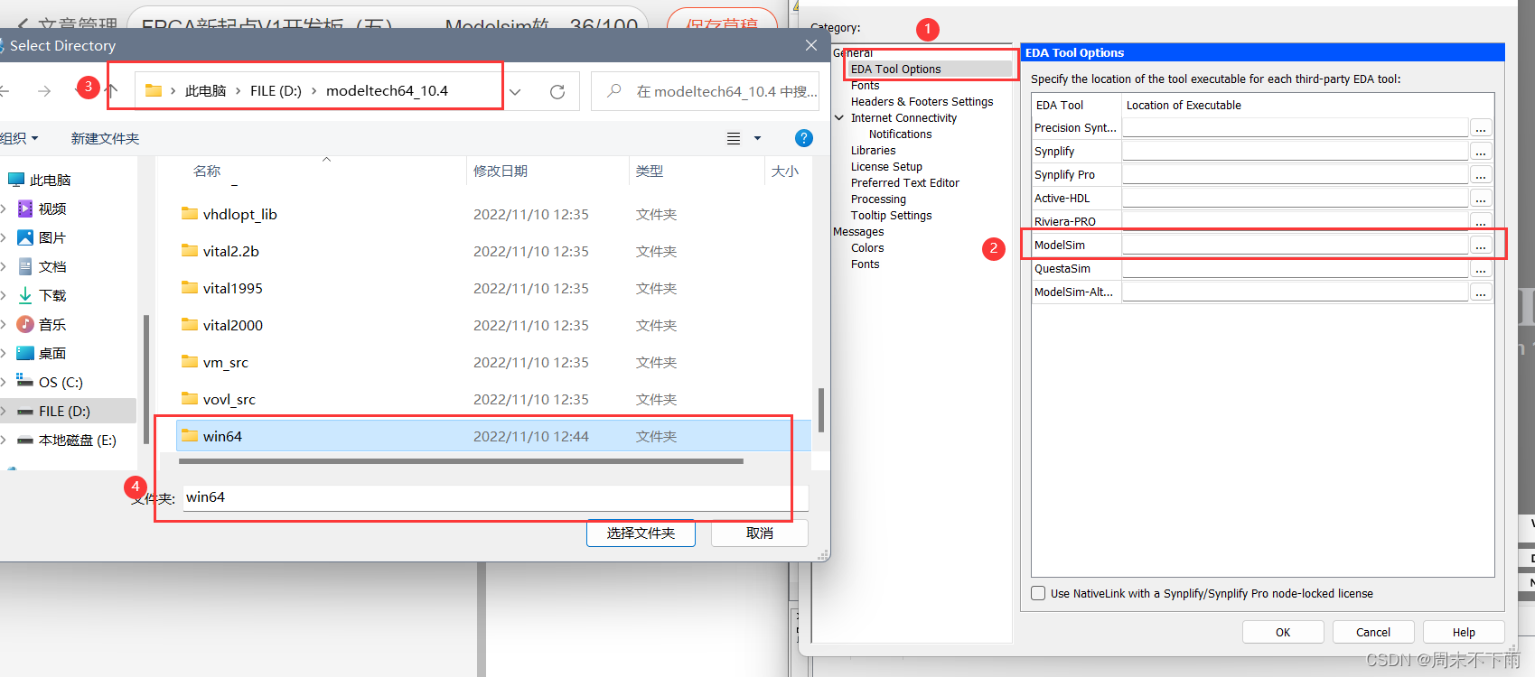Browse for Precision Synthesis executable
This screenshot has width=1535, height=677.
click(1481, 128)
